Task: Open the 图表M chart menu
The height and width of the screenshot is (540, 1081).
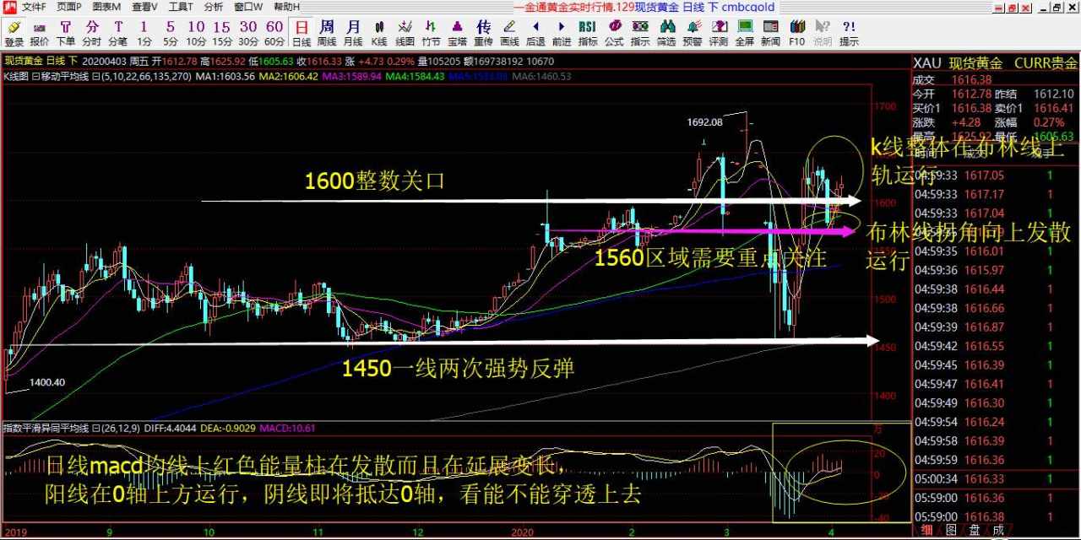Action: 106,8
